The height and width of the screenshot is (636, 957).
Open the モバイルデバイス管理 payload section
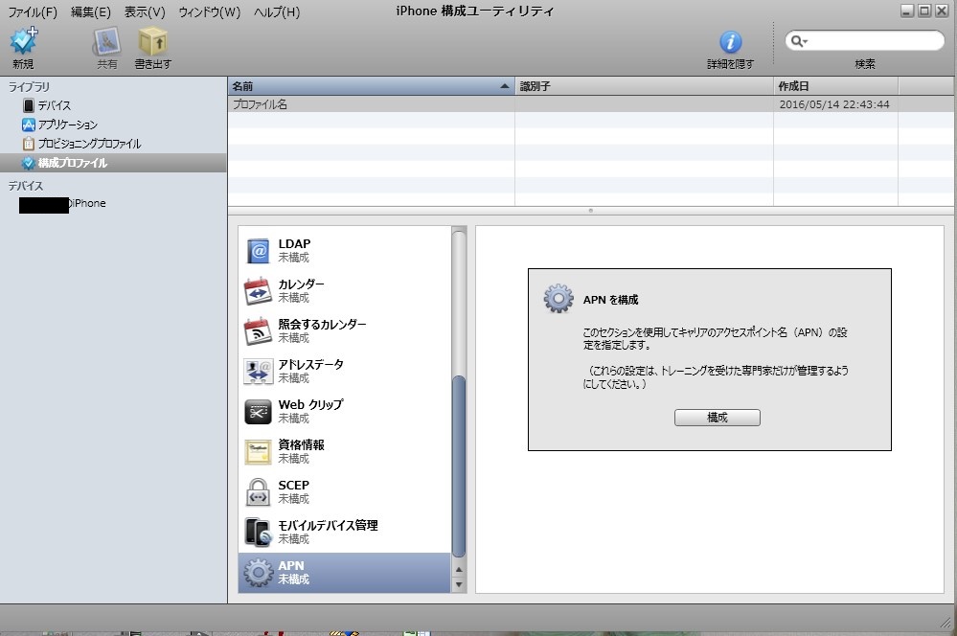[x=344, y=533]
